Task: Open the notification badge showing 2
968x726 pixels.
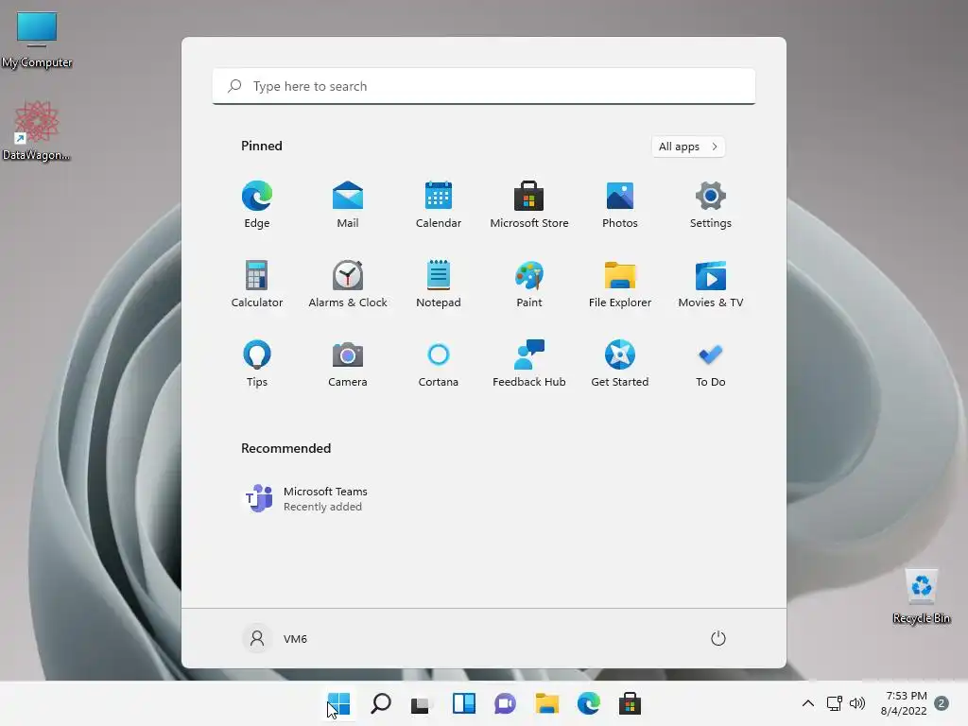Action: (x=942, y=703)
